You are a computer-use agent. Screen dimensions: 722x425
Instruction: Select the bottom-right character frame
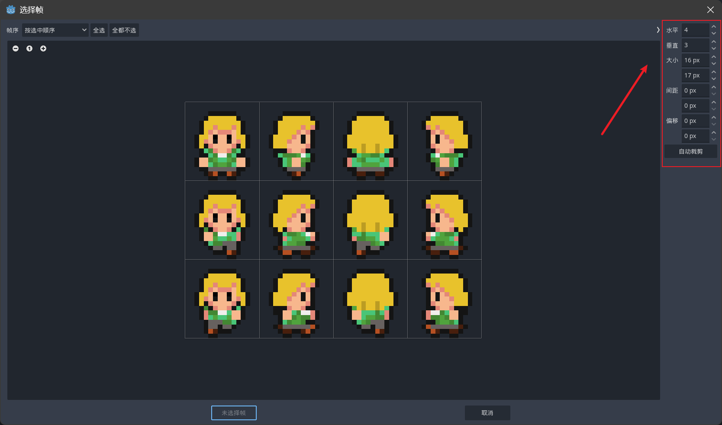tap(445, 299)
